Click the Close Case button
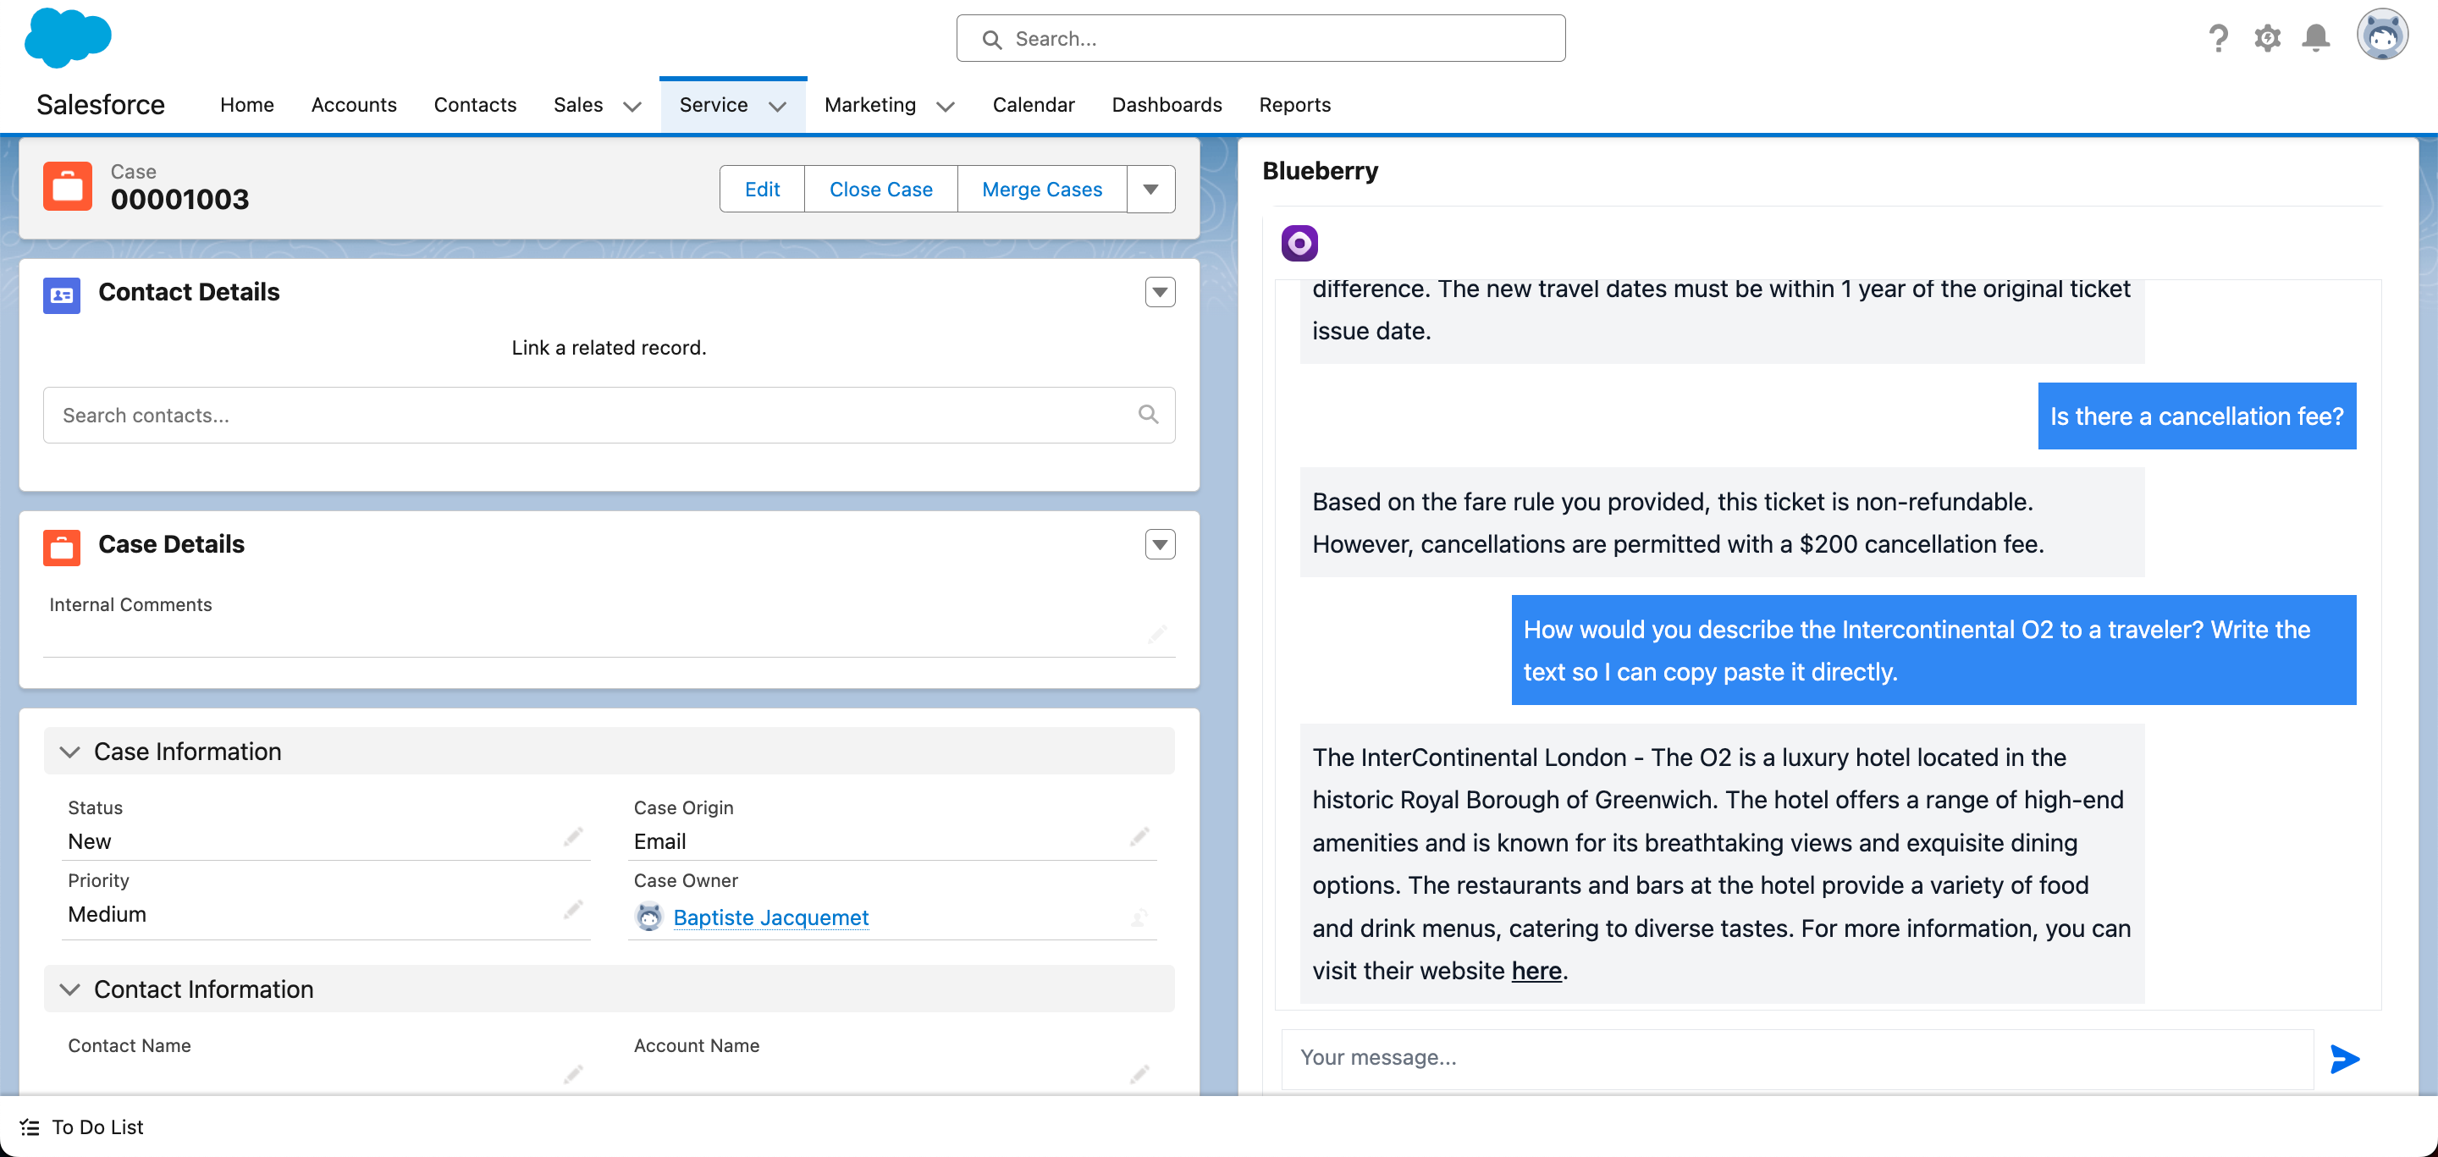This screenshot has width=2438, height=1157. click(881, 190)
